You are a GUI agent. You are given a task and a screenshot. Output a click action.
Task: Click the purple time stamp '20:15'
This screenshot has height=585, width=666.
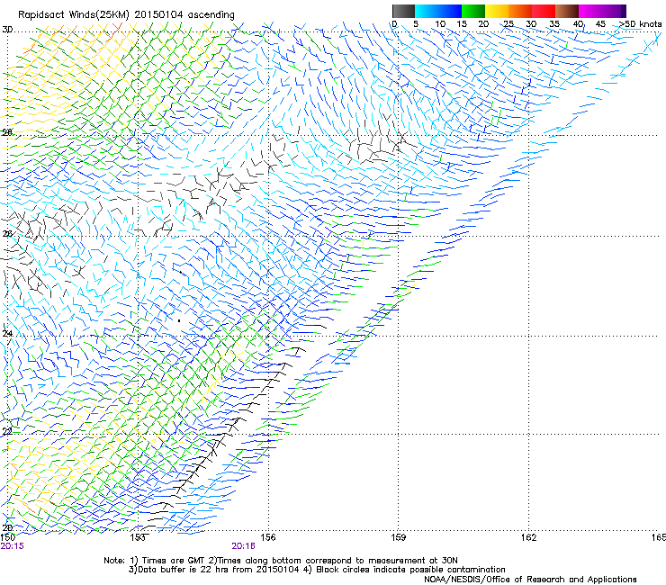click(x=13, y=546)
